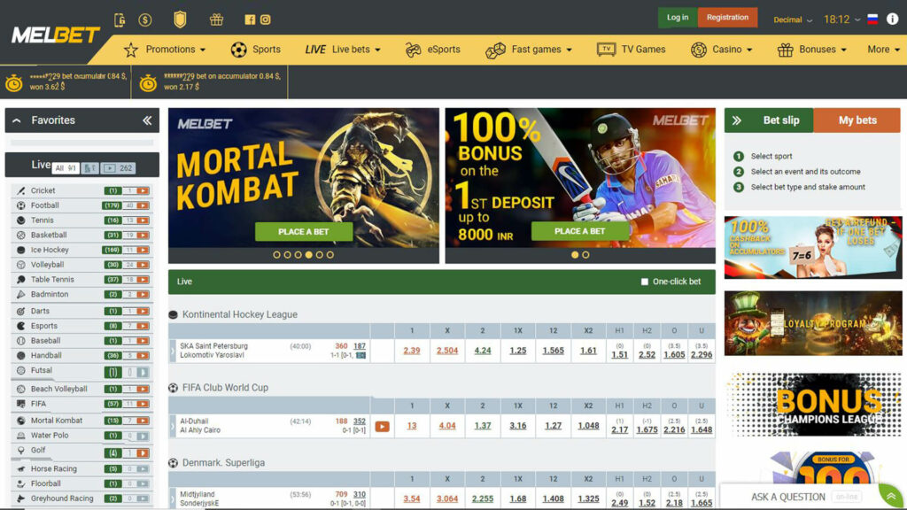Select first Mortal Kombat banner dot

(276, 254)
